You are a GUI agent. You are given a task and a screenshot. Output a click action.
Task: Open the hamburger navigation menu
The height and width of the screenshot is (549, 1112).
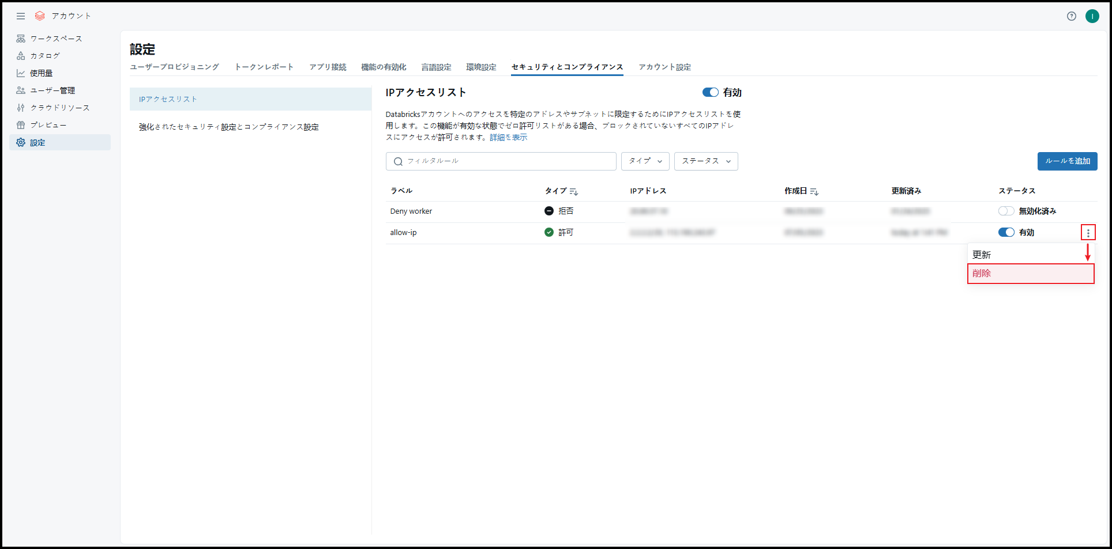[x=21, y=16]
